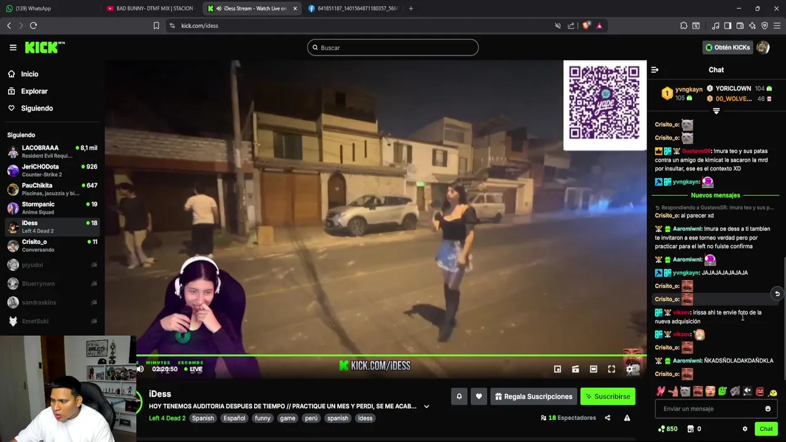786x442 pixels.
Task: Click the Buscar search field
Action: [x=393, y=48]
